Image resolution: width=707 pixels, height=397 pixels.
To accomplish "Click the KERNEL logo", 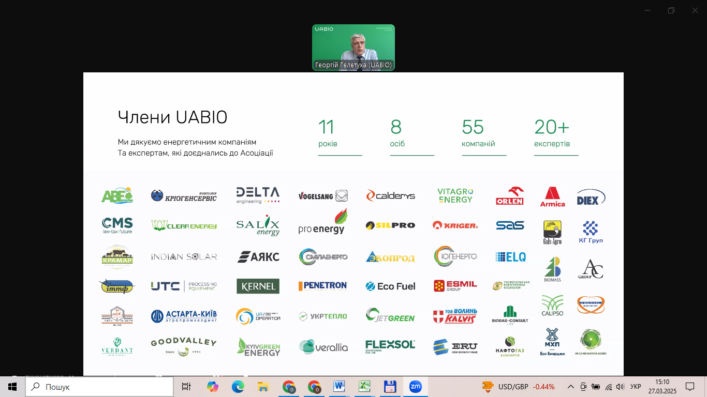I will click(258, 286).
